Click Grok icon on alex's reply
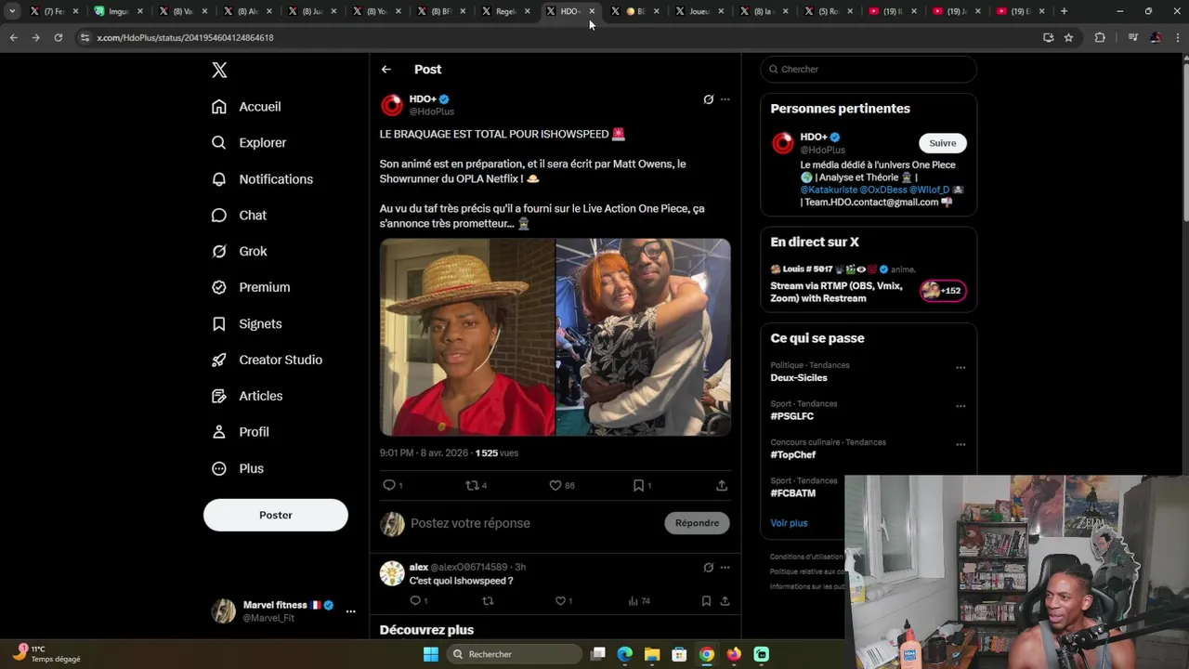 tap(708, 568)
